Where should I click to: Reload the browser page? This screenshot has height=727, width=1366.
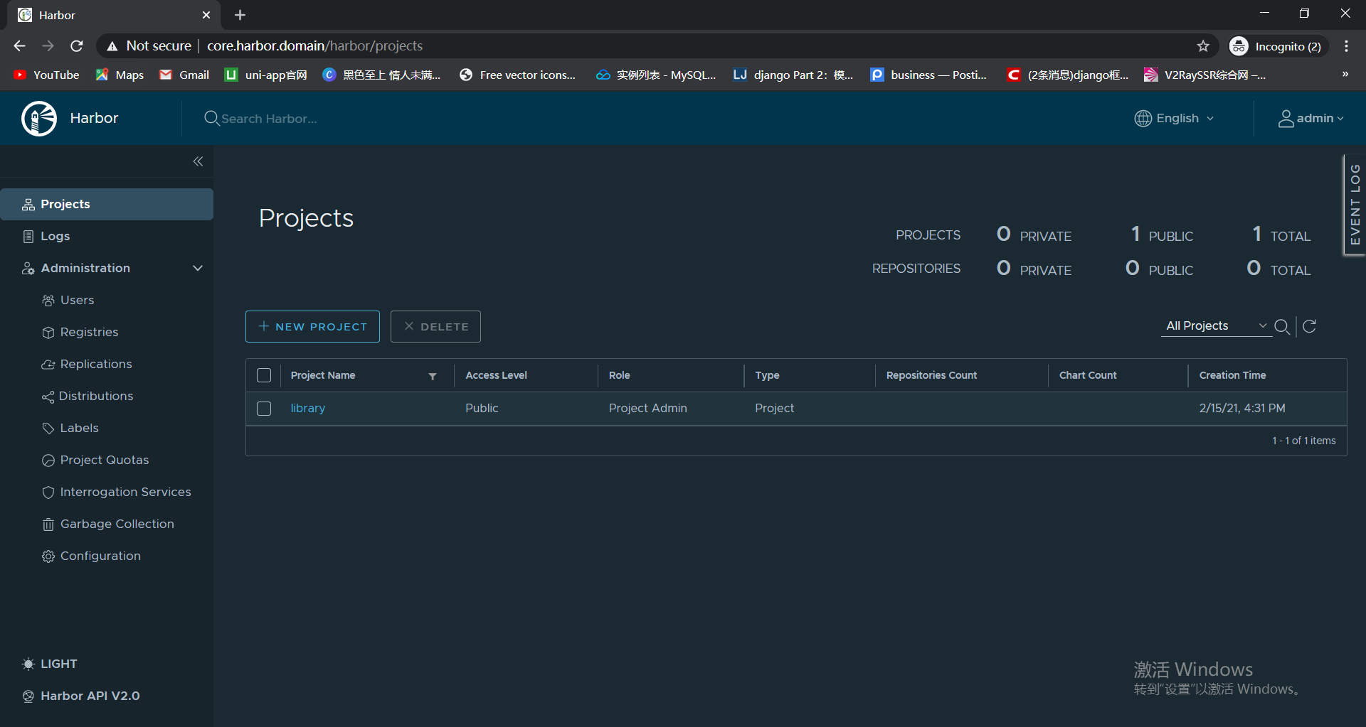pyautogui.click(x=77, y=46)
